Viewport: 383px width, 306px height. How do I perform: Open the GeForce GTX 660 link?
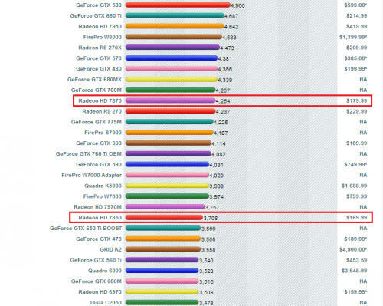(x=99, y=143)
